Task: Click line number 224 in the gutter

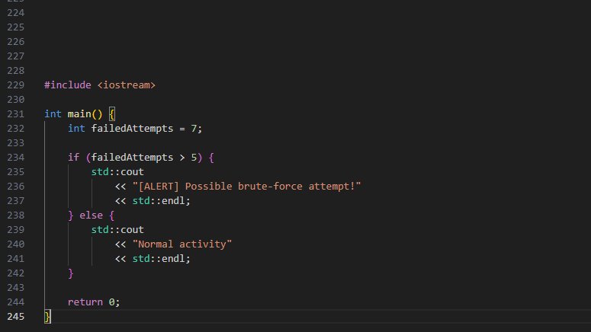Action: pyautogui.click(x=15, y=13)
